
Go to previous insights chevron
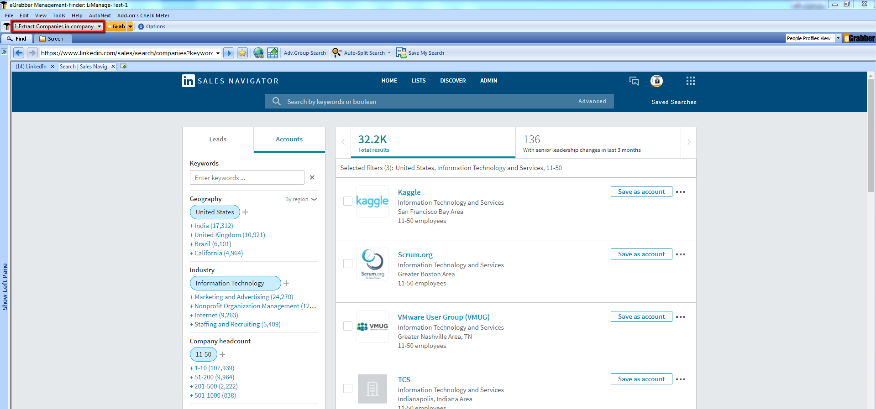[x=343, y=142]
